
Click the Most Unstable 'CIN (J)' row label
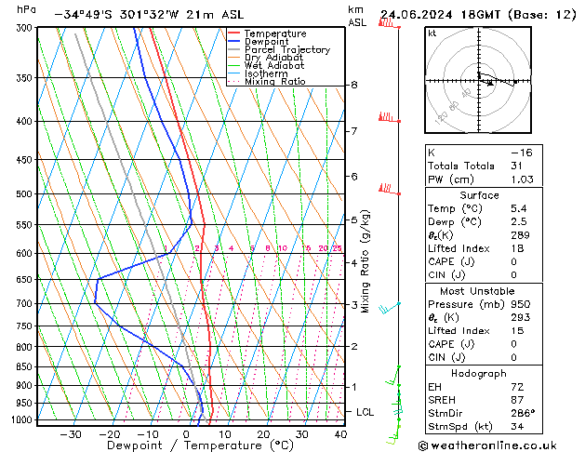pos(446,358)
